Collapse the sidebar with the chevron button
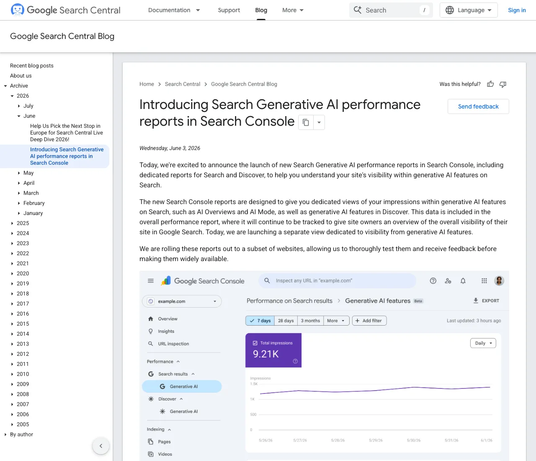Image resolution: width=536 pixels, height=461 pixels. pyautogui.click(x=101, y=446)
